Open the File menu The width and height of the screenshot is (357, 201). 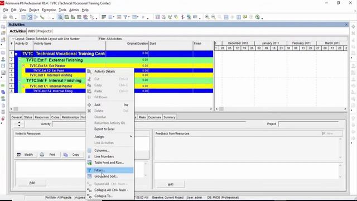point(6,10)
